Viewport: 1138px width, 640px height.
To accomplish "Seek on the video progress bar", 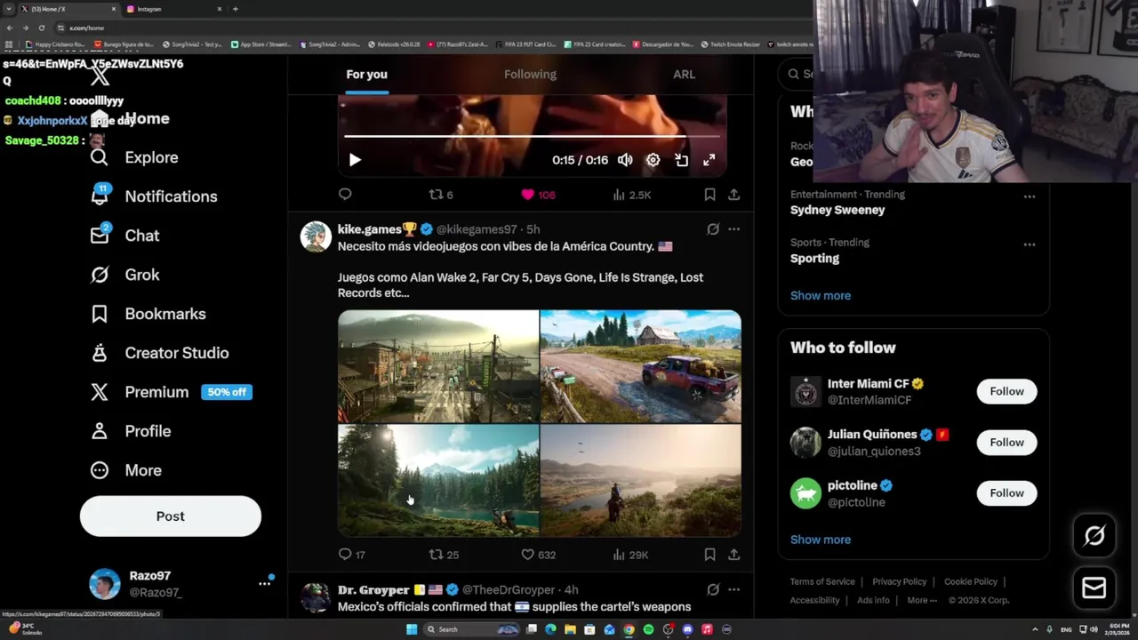I will coord(532,136).
